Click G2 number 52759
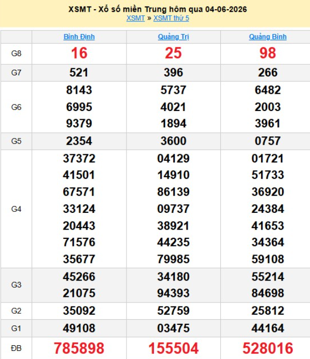Screen dimensions: 310x359 (173, 311)
